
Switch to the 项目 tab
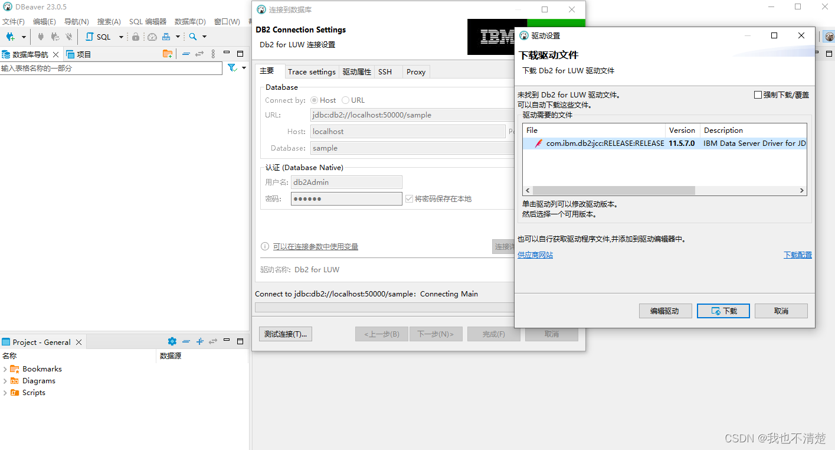tap(78, 54)
